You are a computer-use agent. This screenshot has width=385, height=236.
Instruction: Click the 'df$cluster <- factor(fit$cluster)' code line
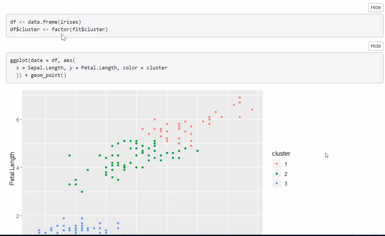point(59,29)
